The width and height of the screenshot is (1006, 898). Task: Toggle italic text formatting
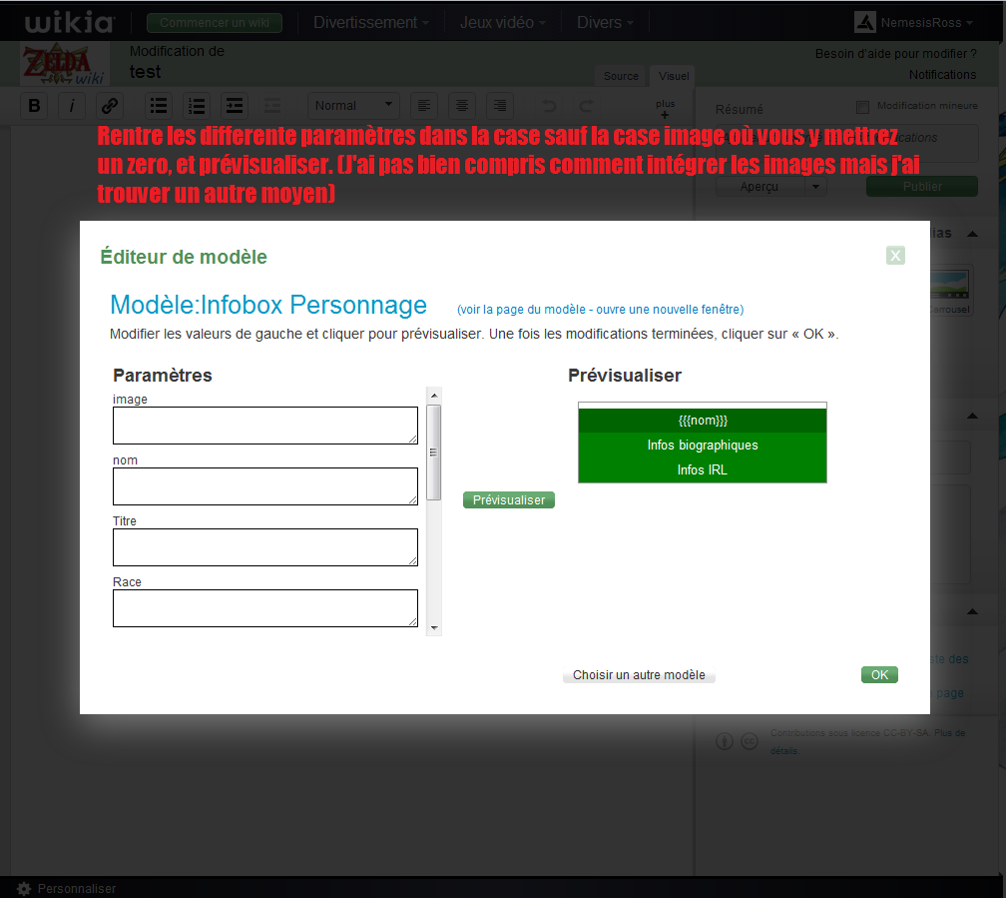72,106
